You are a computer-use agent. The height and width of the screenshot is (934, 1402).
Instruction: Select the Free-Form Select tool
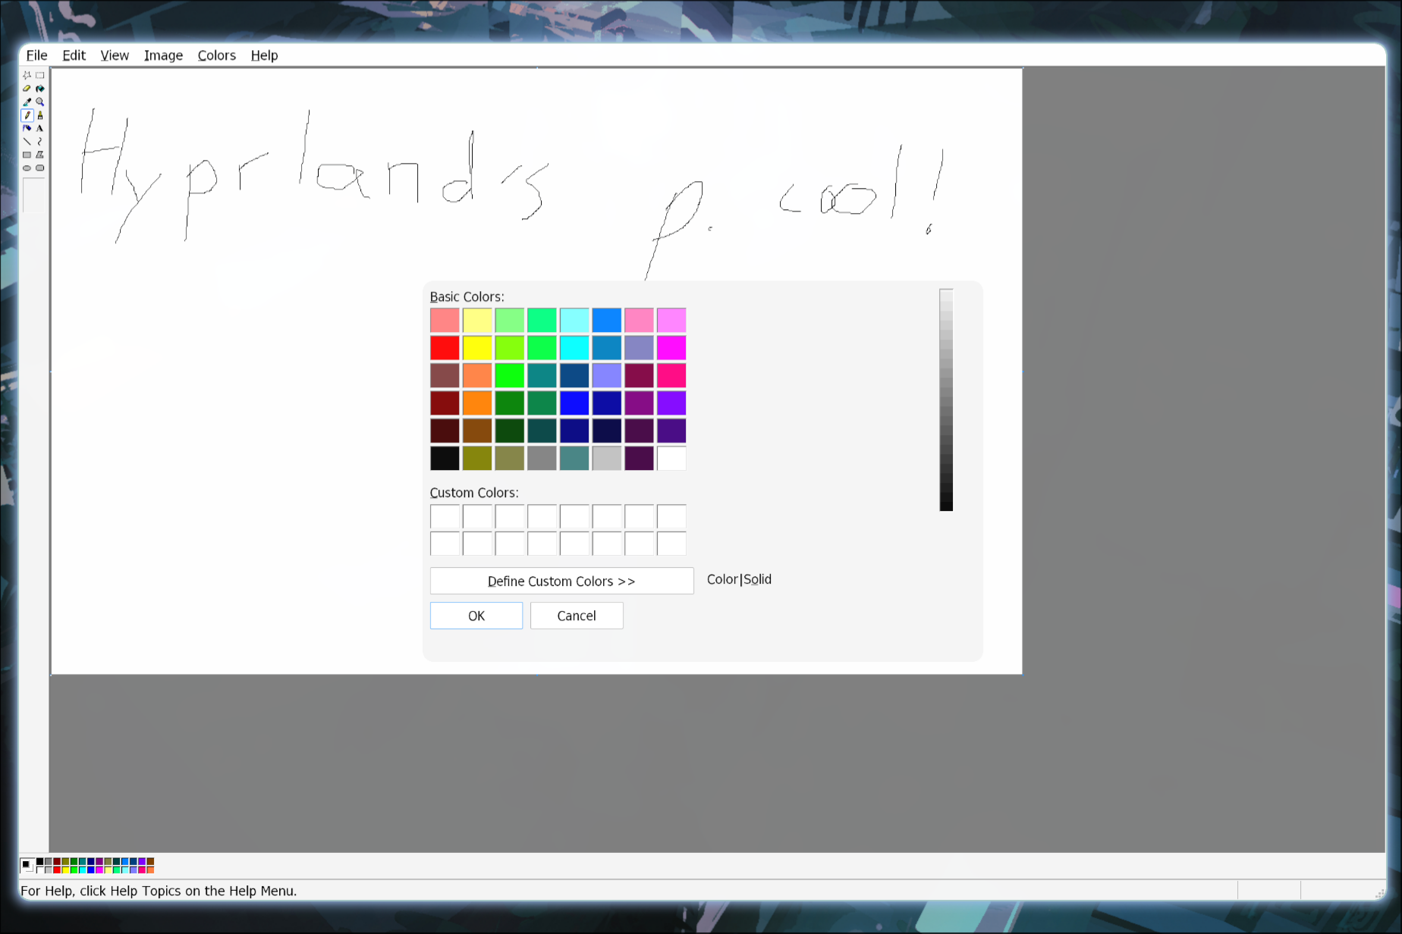(x=27, y=75)
